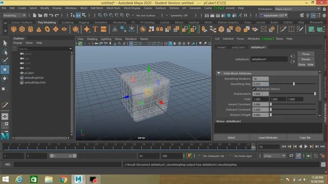This screenshot has height=184, width=328.
Task: Create a polygon sphere from the shelf
Action: (14, 29)
